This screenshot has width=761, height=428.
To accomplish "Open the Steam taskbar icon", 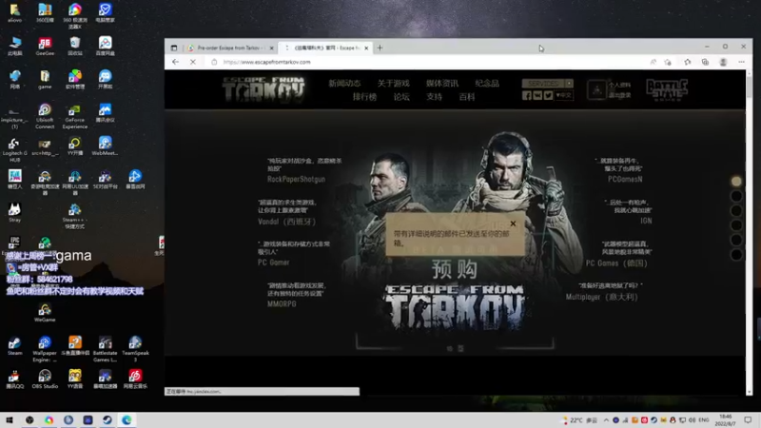I will point(107,419).
